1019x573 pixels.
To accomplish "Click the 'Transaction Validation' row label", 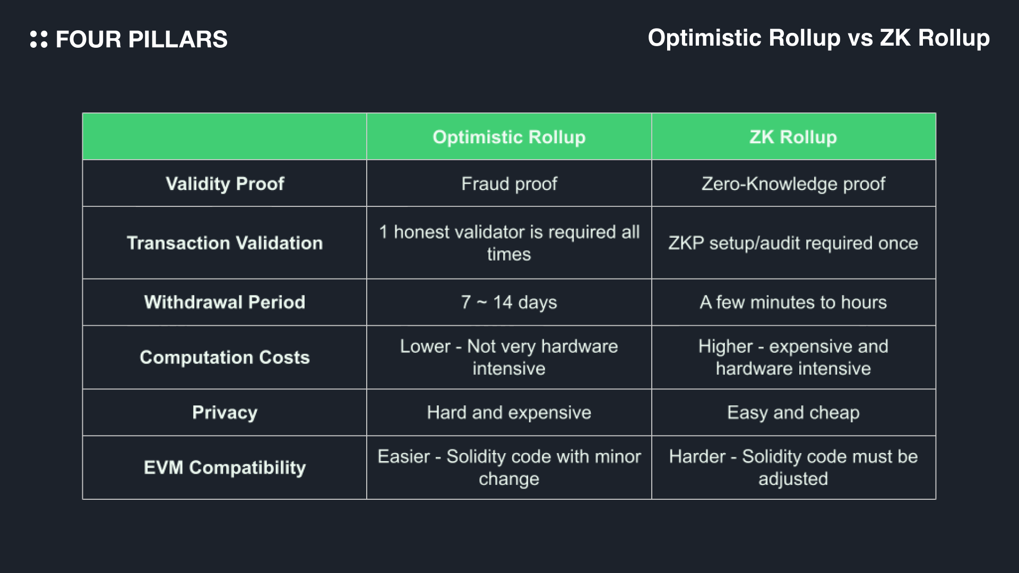I will 224,243.
